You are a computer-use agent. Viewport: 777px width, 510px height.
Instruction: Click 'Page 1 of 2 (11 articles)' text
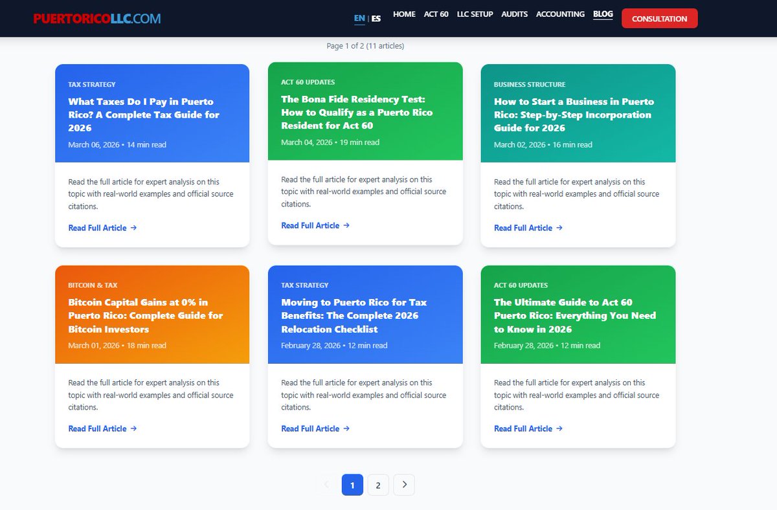coord(365,46)
